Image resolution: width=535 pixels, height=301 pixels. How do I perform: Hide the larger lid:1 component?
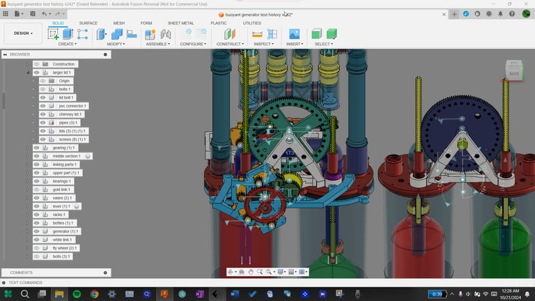[x=36, y=72]
